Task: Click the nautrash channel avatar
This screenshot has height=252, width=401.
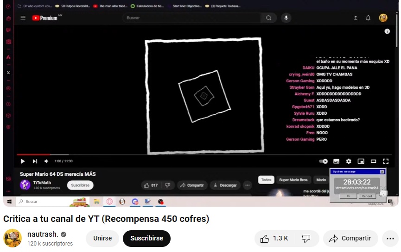Action: pyautogui.click(x=13, y=238)
